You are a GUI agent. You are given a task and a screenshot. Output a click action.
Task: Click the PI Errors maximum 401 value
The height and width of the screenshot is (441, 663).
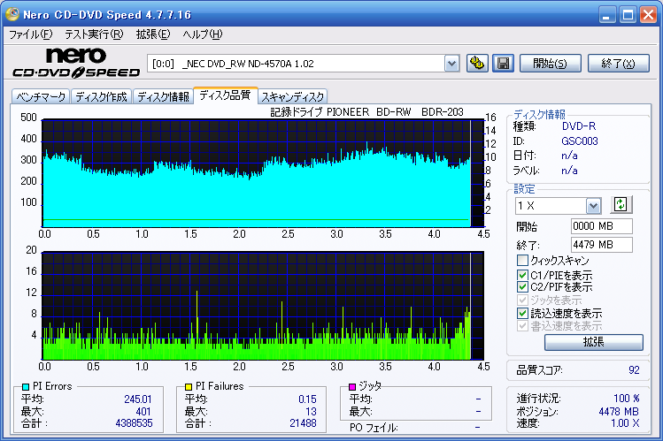pos(143,412)
